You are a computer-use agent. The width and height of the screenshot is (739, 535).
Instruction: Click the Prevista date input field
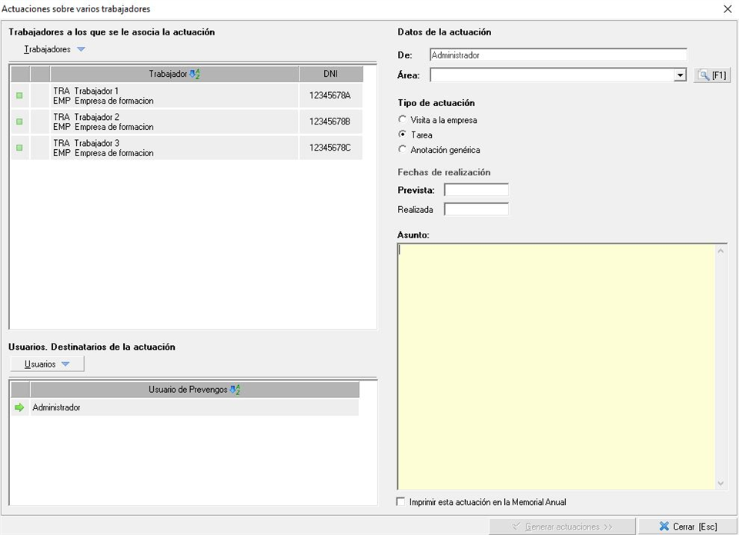pyautogui.click(x=476, y=190)
